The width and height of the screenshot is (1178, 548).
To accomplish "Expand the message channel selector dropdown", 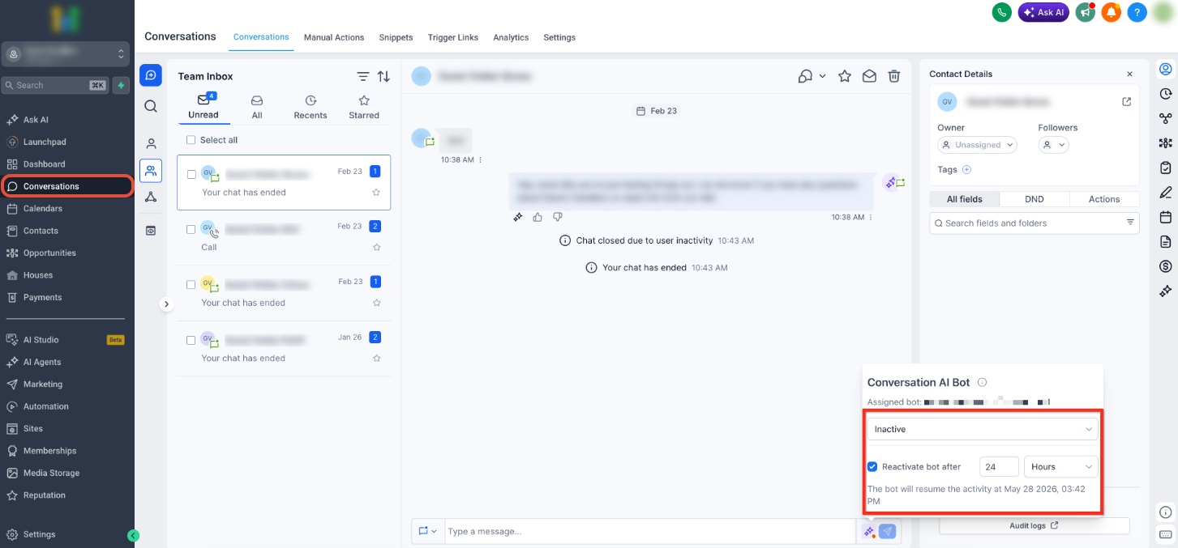I will tap(428, 531).
